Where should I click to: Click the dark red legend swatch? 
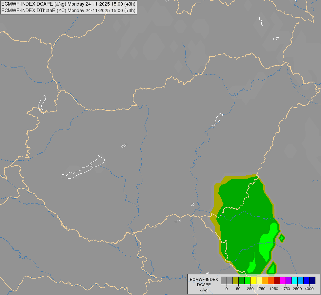coord(277,280)
